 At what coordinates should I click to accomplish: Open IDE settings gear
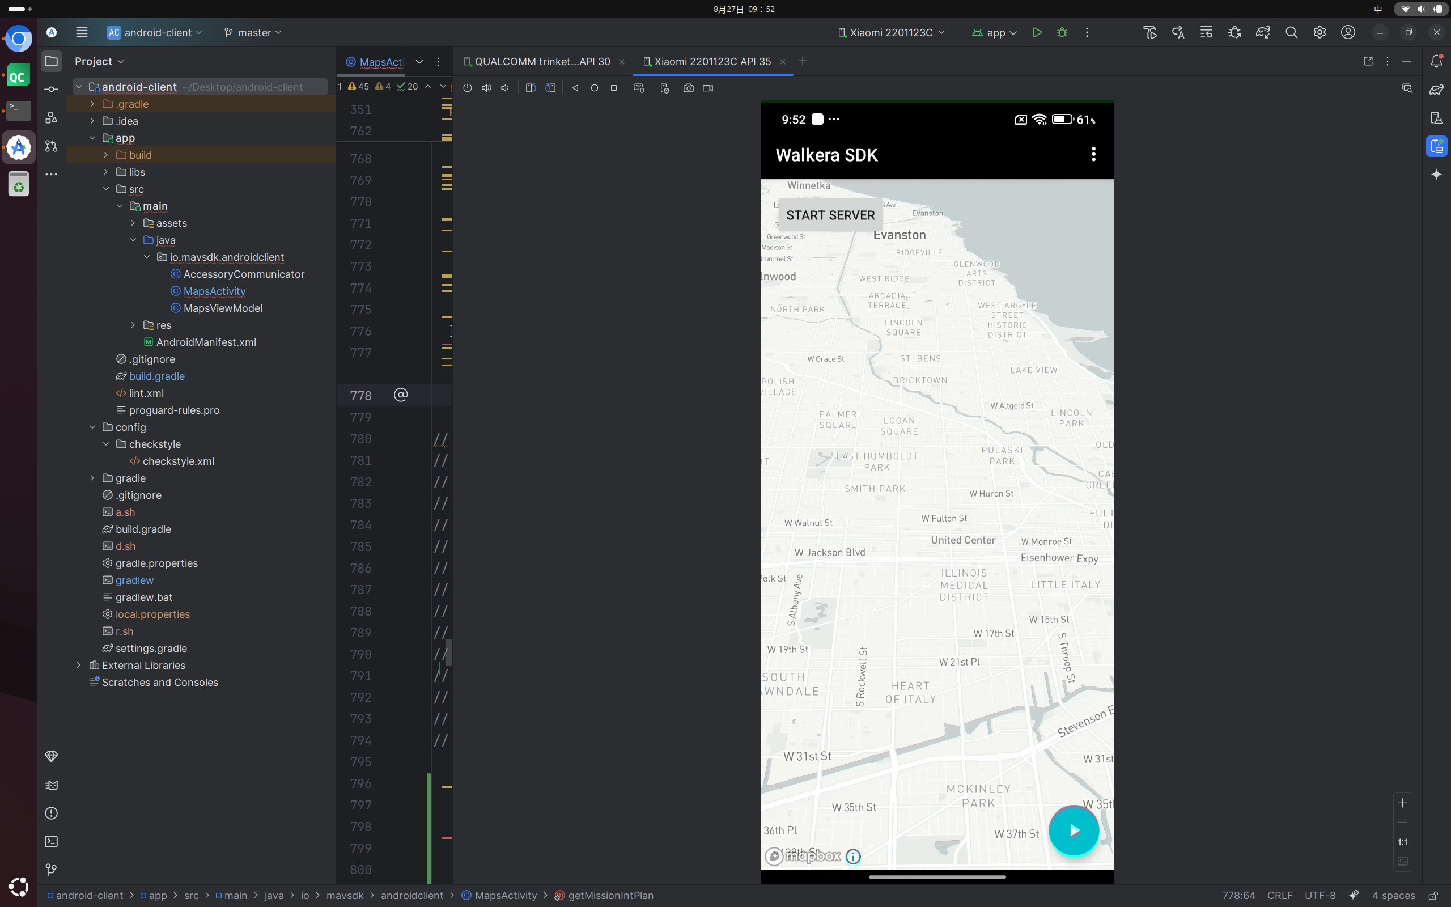click(1319, 32)
